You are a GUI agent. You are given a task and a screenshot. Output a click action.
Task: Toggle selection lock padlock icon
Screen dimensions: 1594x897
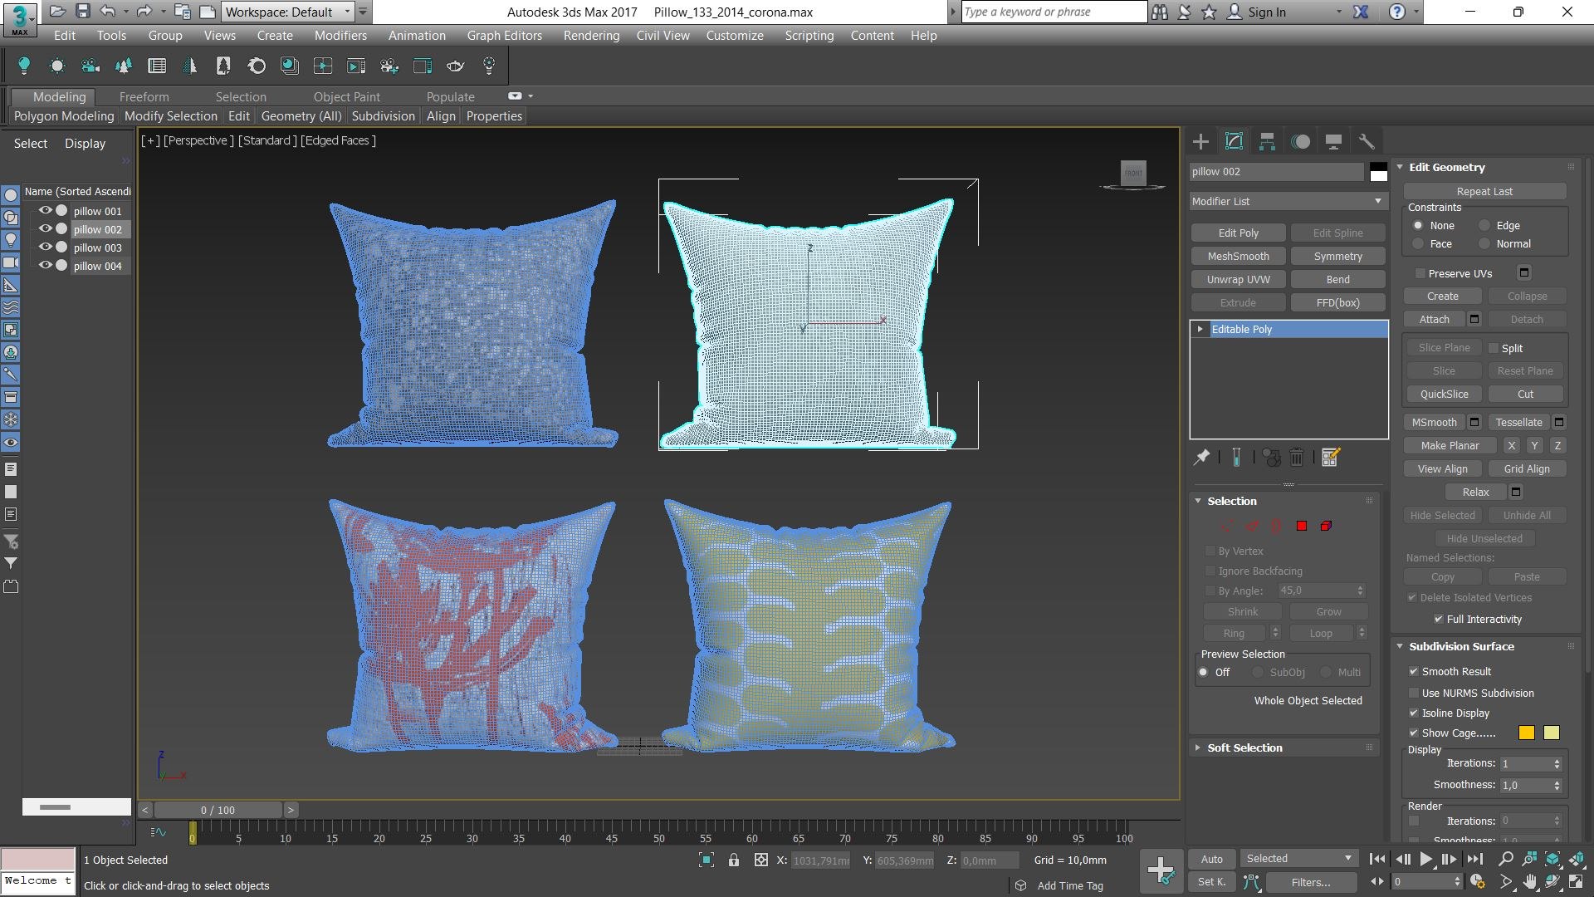point(734,860)
